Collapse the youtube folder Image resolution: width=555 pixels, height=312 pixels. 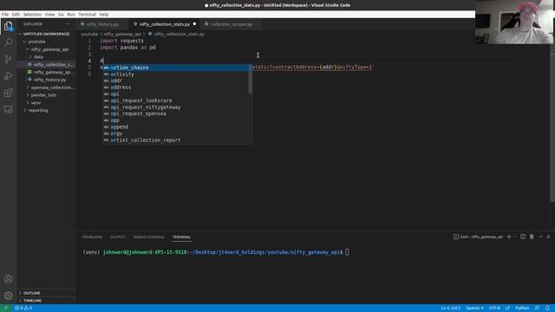(x=47, y=42)
